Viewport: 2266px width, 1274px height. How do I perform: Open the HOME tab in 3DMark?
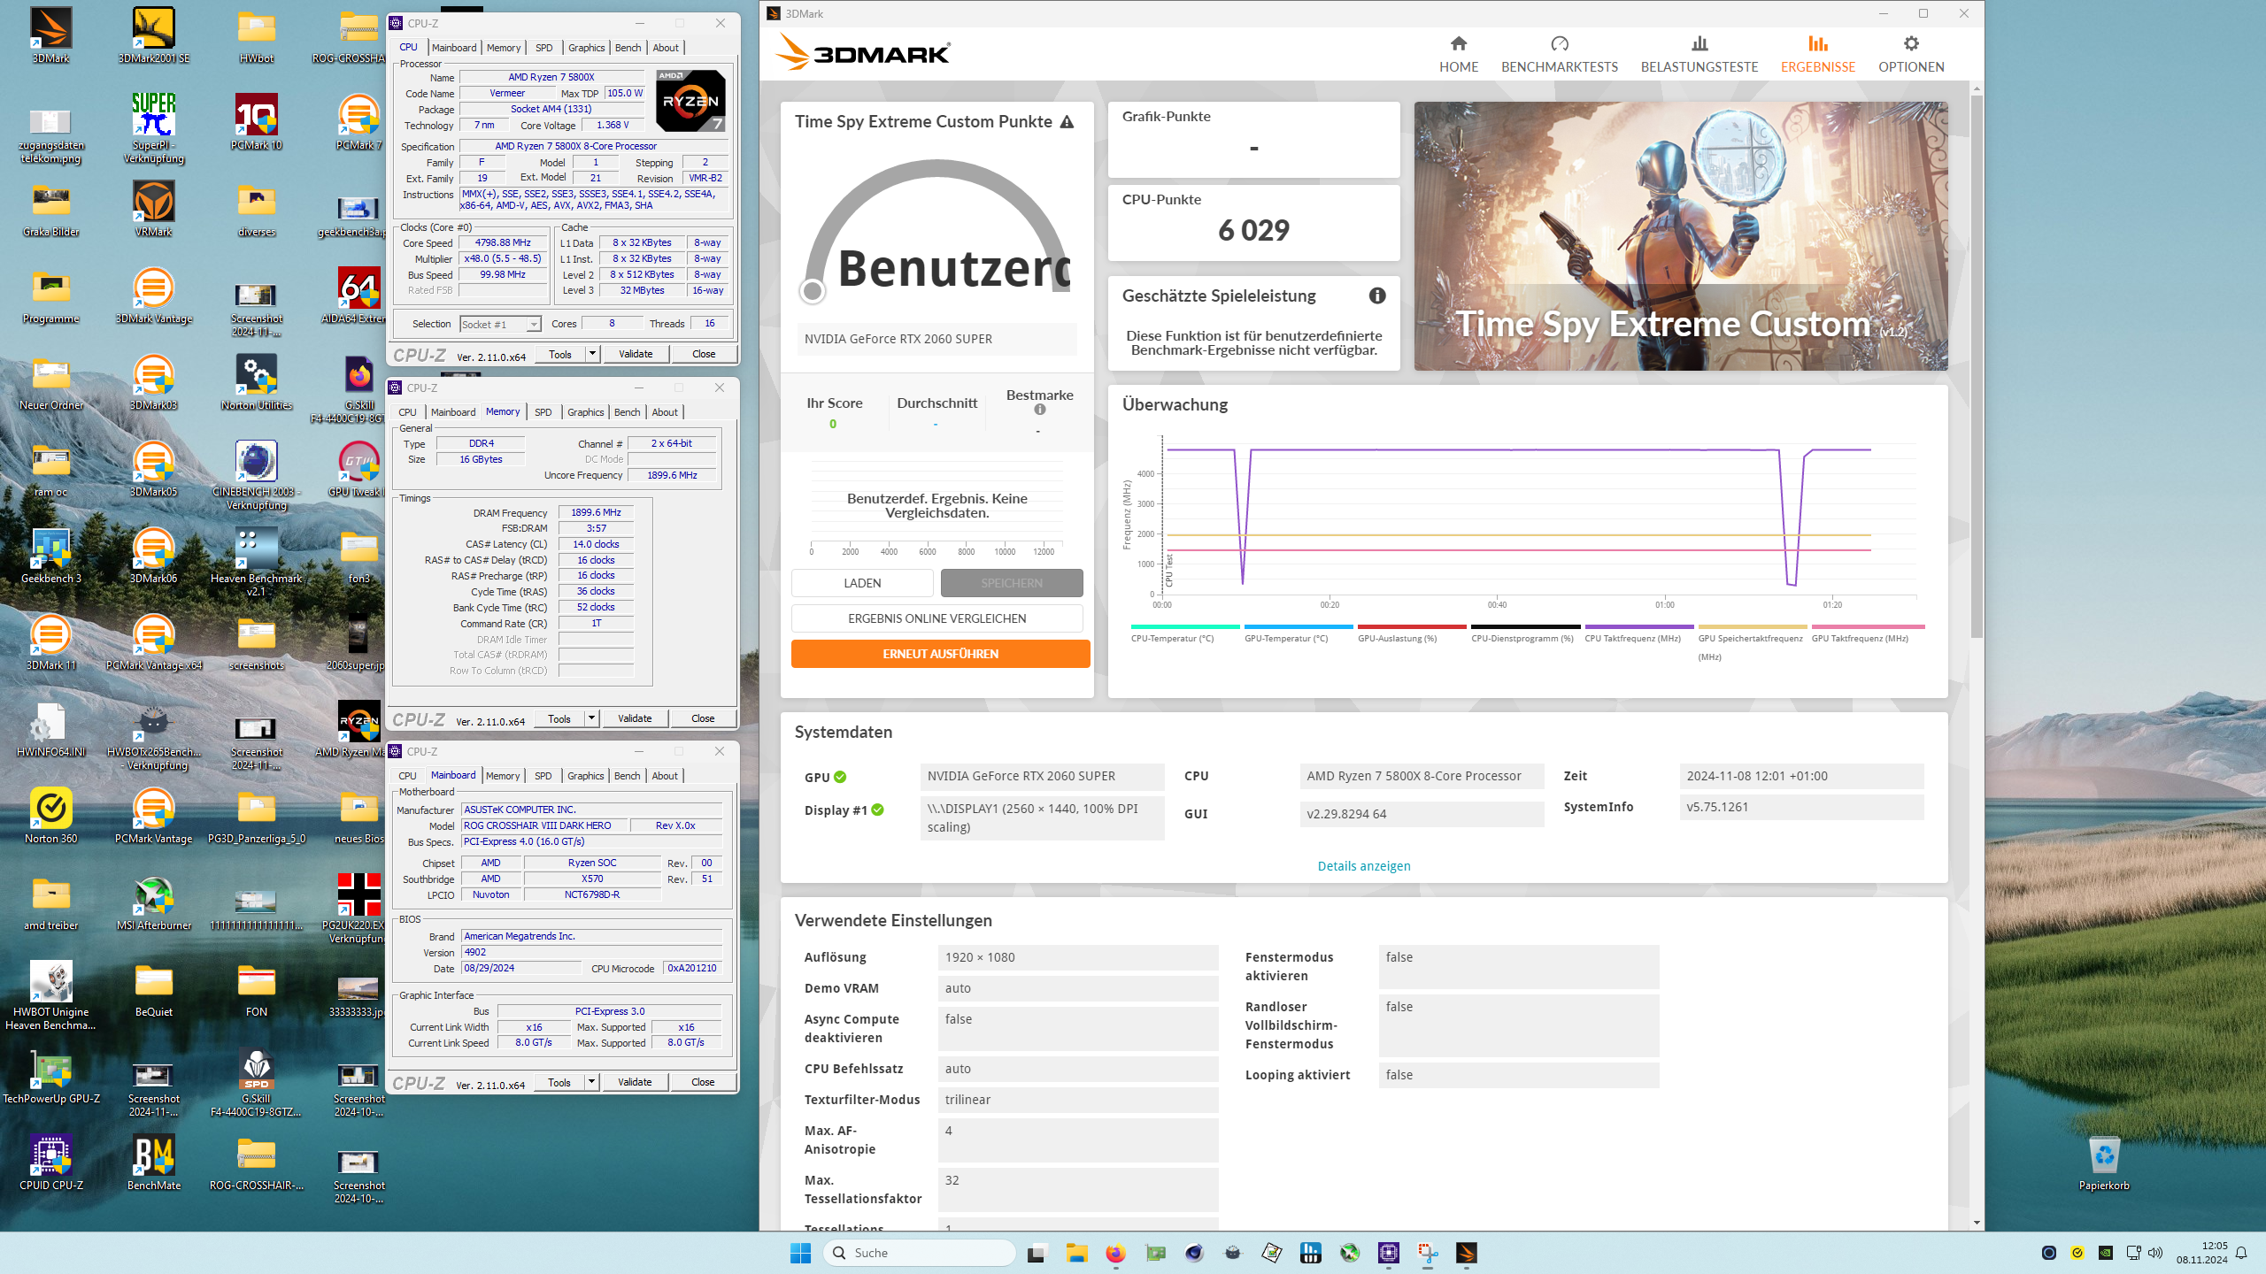pos(1458,54)
